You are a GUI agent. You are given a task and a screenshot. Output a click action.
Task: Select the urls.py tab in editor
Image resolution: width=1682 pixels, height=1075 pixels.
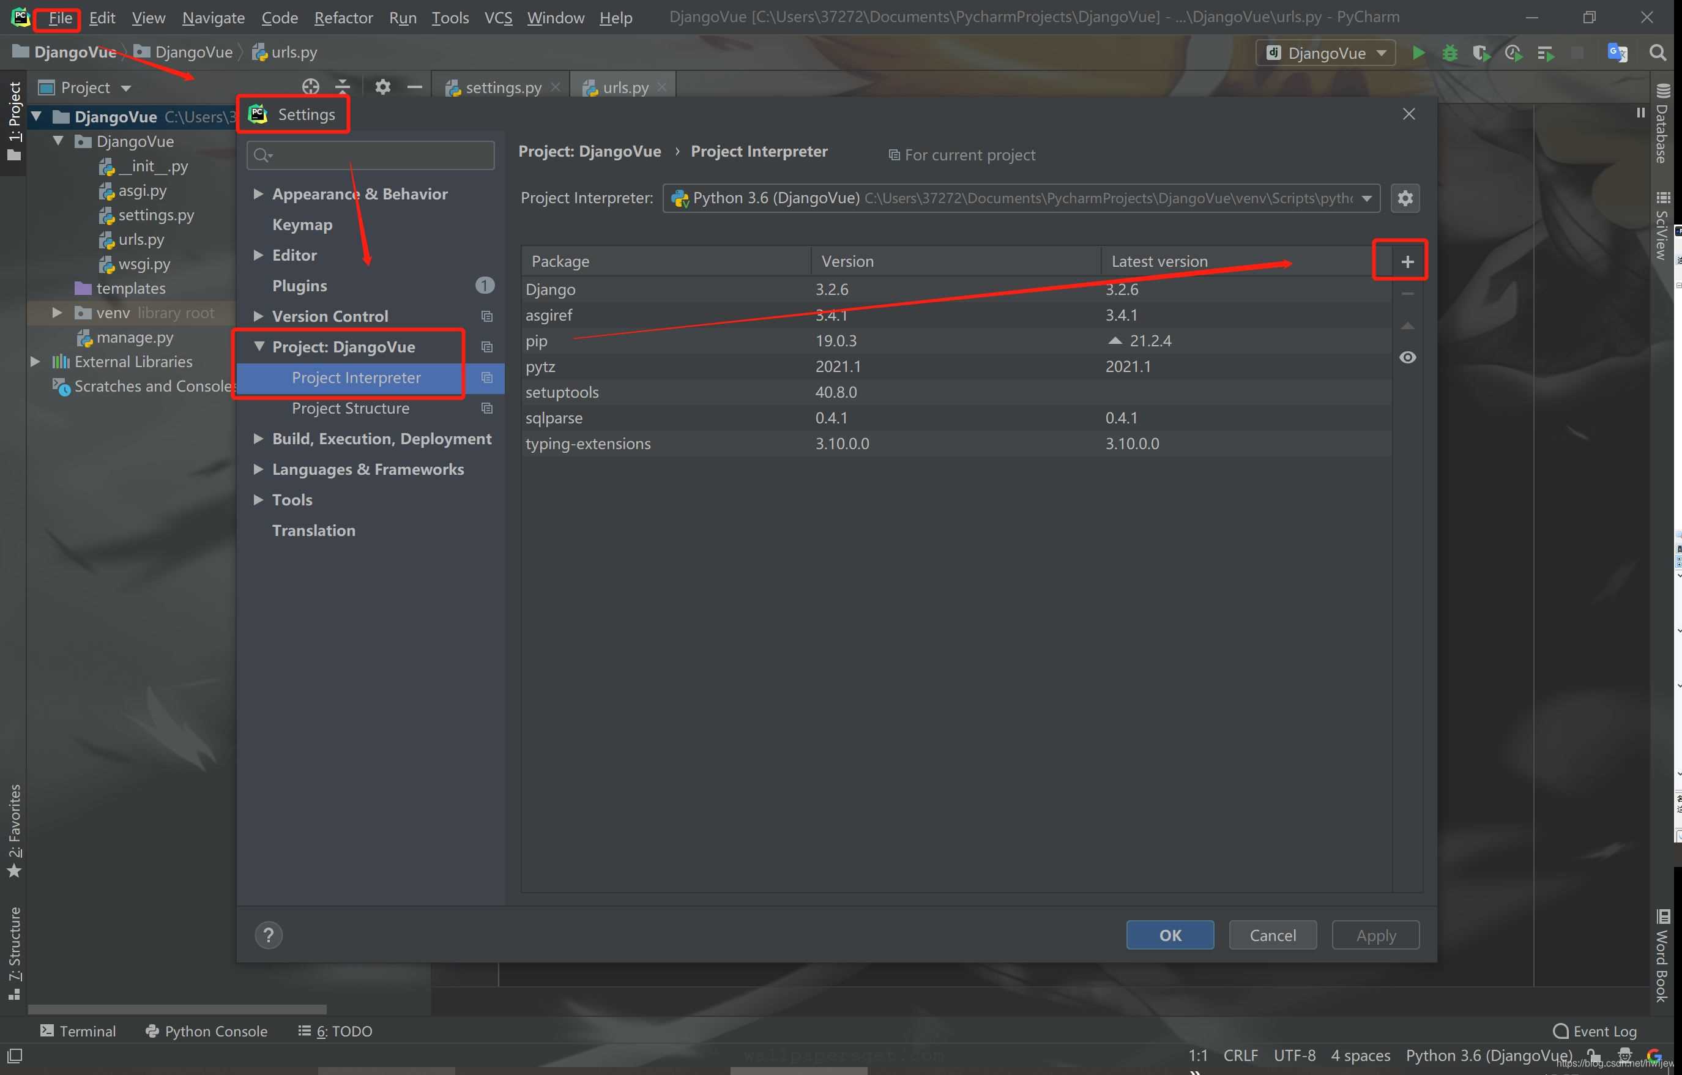(625, 87)
